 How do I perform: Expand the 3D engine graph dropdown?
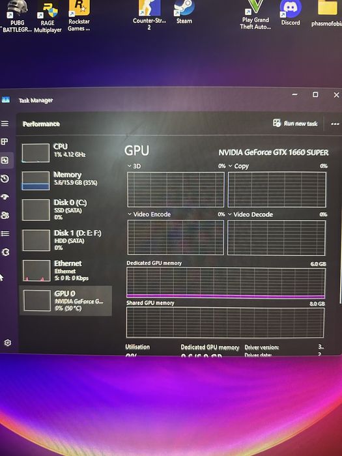tap(130, 166)
